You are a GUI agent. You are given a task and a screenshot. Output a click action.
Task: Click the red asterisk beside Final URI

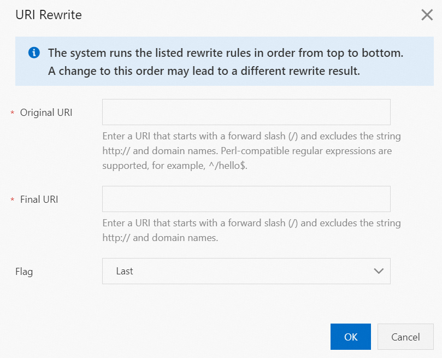click(12, 200)
